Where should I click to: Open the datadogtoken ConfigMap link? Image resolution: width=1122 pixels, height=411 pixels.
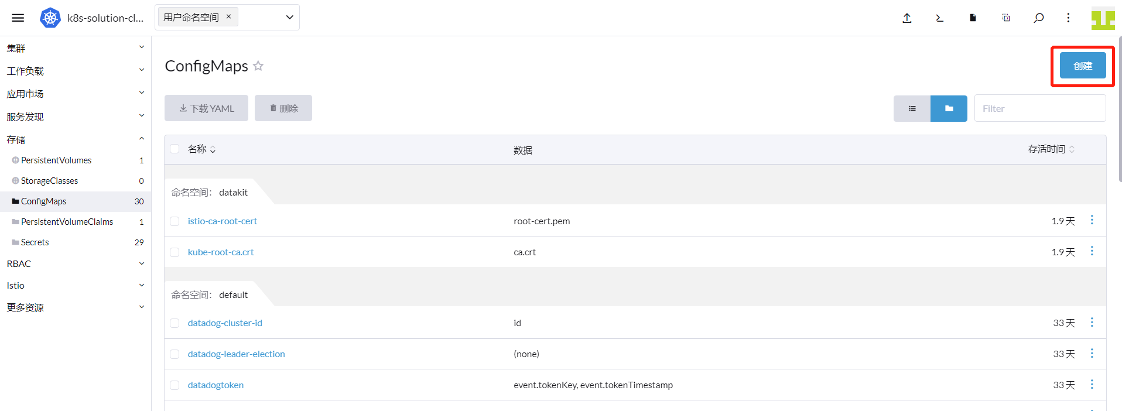[x=215, y=385]
